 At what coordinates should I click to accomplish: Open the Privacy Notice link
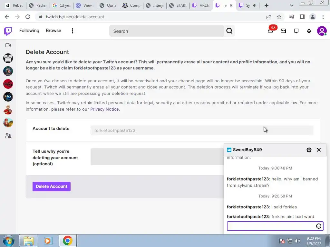pos(105,109)
